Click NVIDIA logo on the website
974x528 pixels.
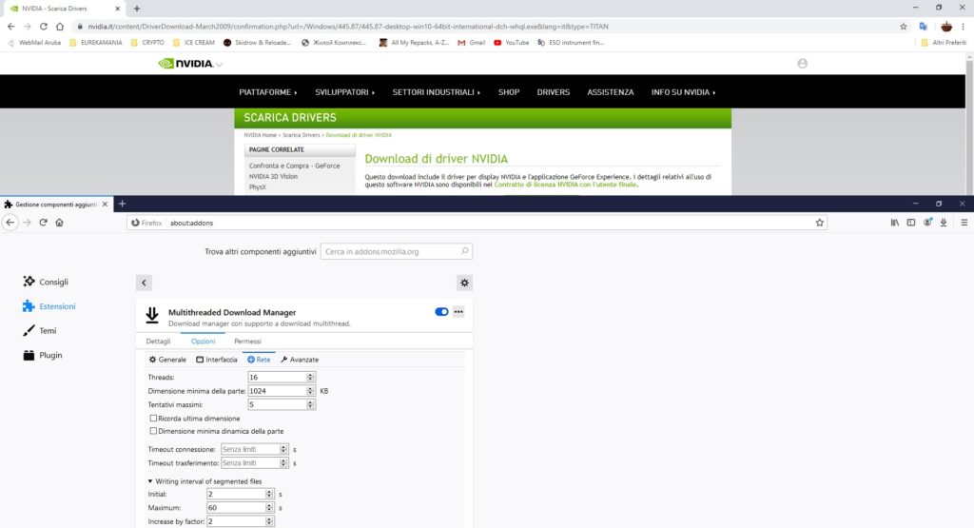185,64
